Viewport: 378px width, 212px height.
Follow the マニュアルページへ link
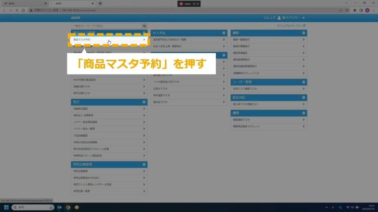pyautogui.click(x=291, y=26)
